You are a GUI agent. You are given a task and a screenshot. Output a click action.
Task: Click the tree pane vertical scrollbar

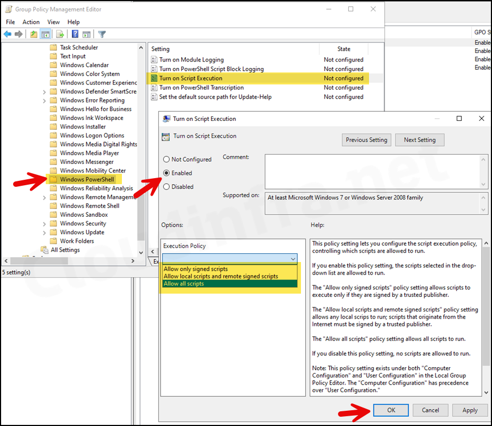(x=141, y=150)
